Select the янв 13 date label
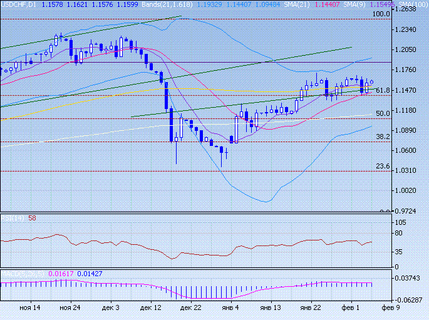Screen dimensions: 429x320 [271, 308]
